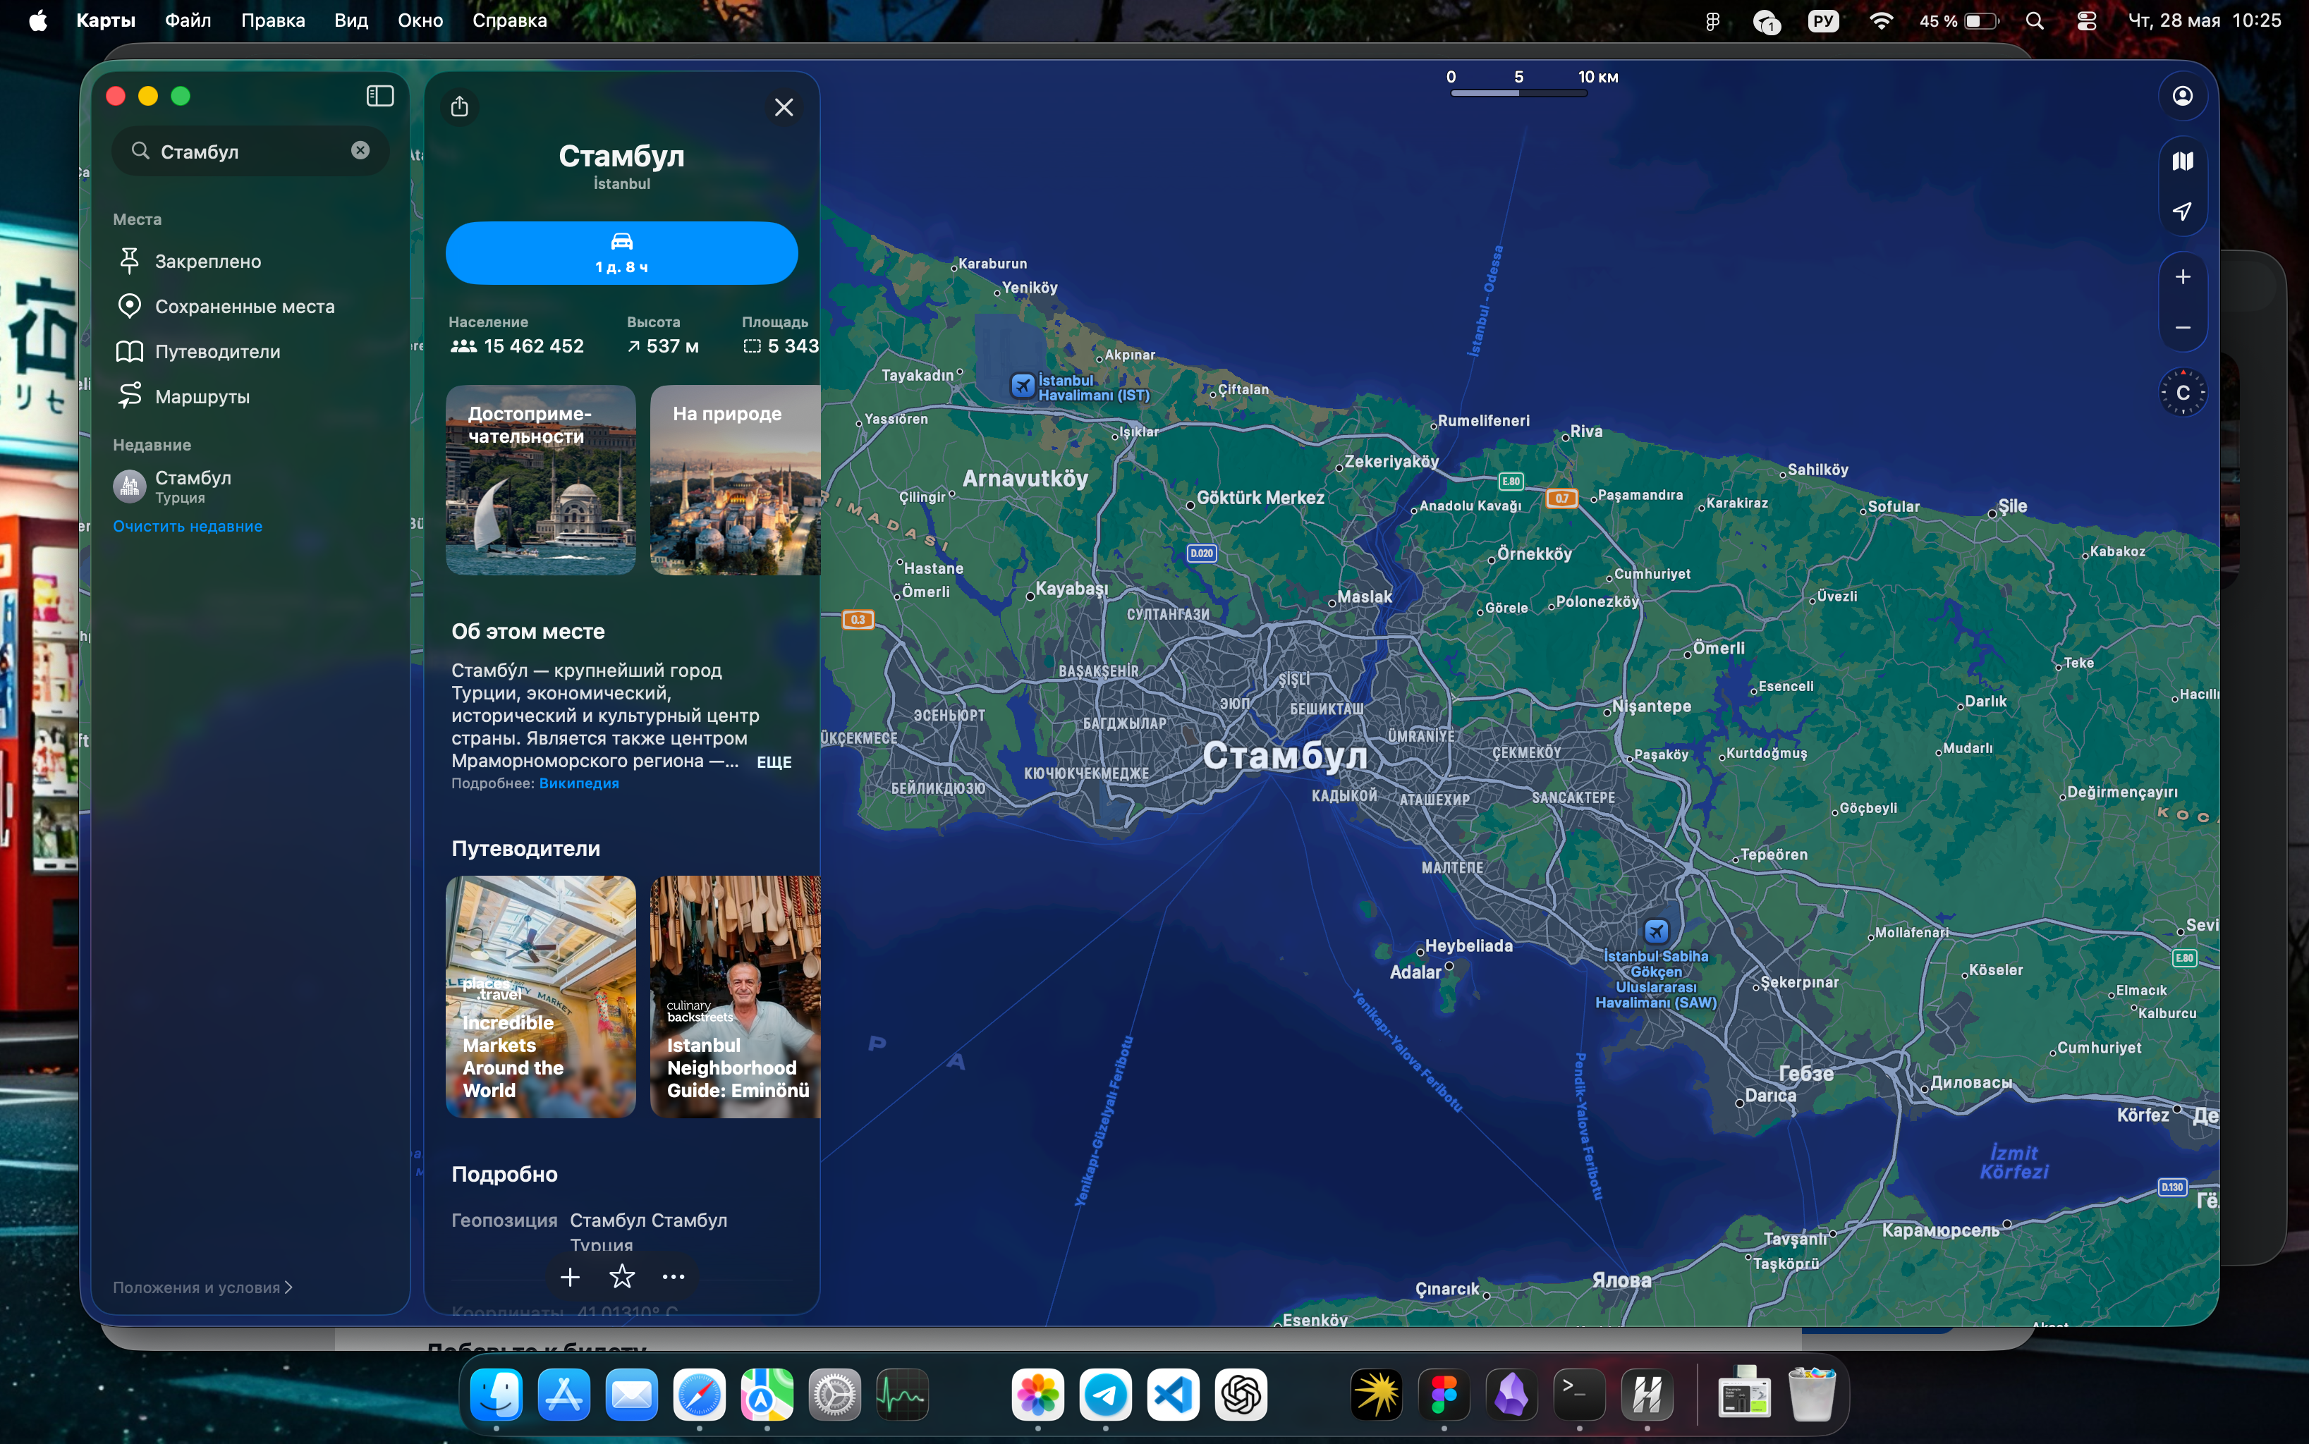Image resolution: width=2309 pixels, height=1444 pixels.
Task: Open the На природе collection
Action: click(735, 479)
